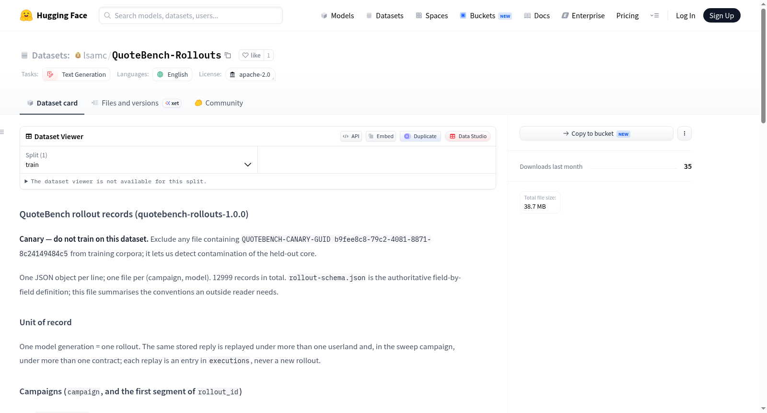Open the Buckets nav link

tap(486, 16)
